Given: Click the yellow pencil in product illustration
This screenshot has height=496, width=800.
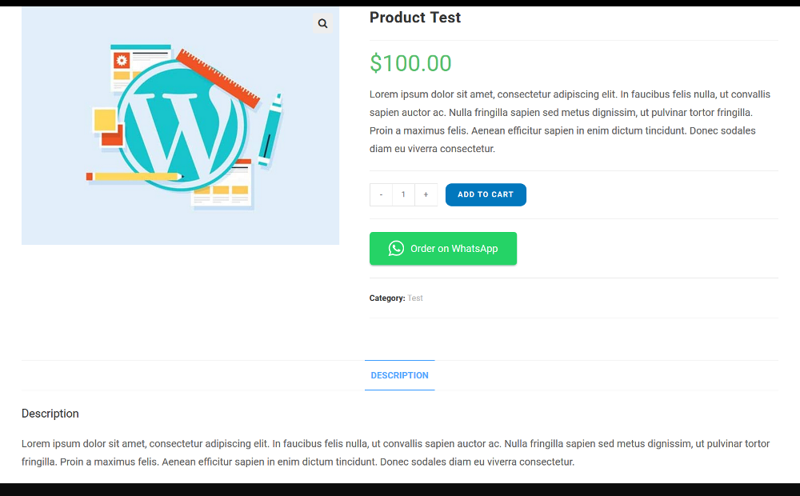Looking at the screenshot, I should [x=134, y=176].
